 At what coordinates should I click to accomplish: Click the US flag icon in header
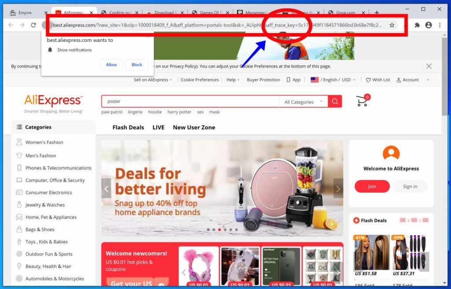pos(314,80)
